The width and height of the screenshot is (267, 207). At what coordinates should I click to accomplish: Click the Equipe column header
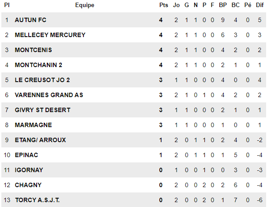pos(85,5)
